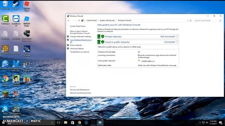Open Change notification settings
225x126 pixels.
tap(81, 36)
